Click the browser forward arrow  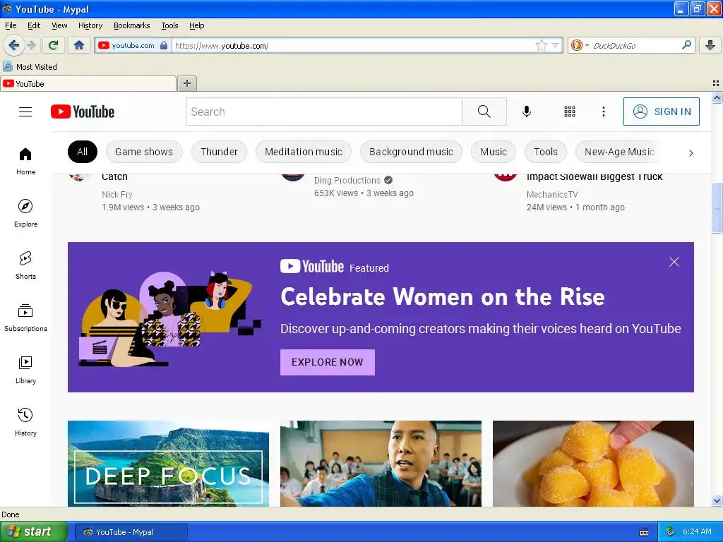(x=31, y=45)
